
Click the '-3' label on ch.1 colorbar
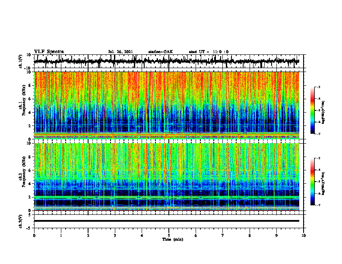click(x=318, y=87)
